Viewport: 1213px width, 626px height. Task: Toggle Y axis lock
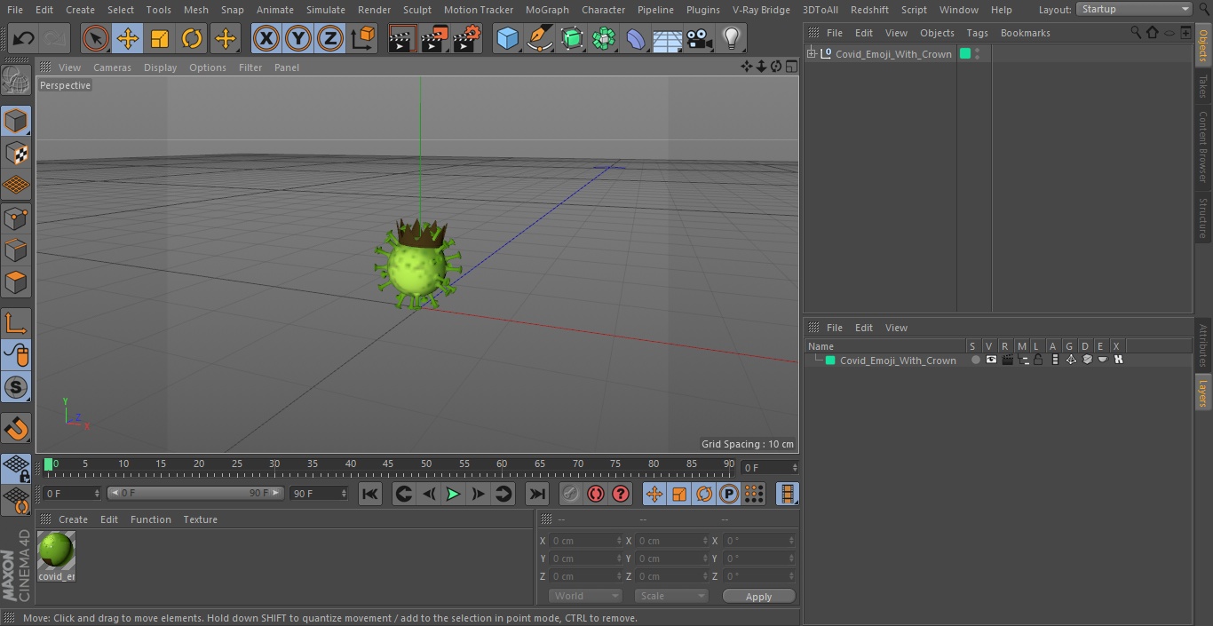click(298, 39)
